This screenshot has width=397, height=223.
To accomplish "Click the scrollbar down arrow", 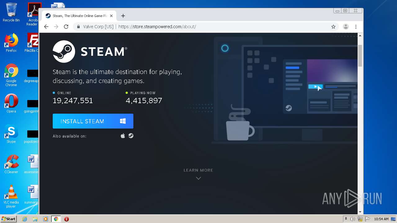I will [360, 212].
